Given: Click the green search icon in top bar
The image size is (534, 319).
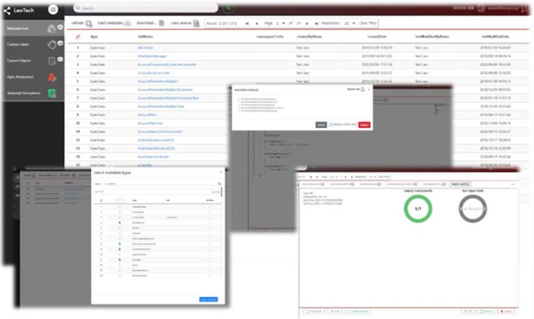Looking at the screenshot, I should [x=229, y=8].
